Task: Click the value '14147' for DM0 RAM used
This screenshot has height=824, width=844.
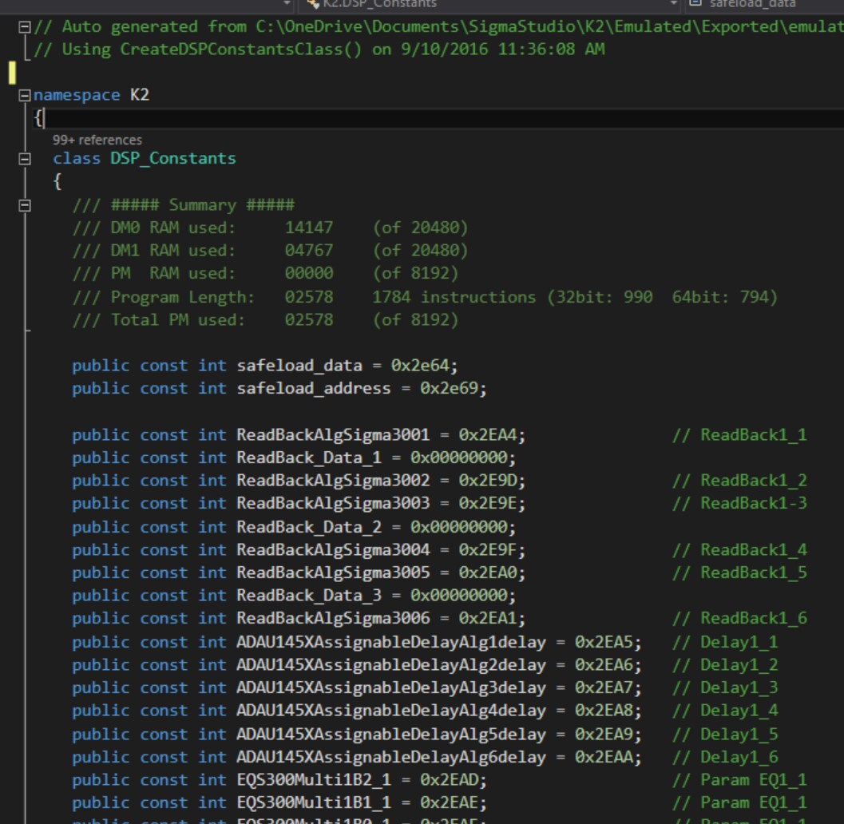Action: click(x=309, y=228)
